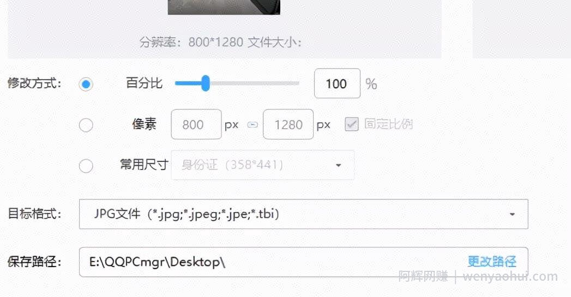The height and width of the screenshot is (297, 571).
Task: Toggle the 固定比例 checkbox
Action: 351,124
